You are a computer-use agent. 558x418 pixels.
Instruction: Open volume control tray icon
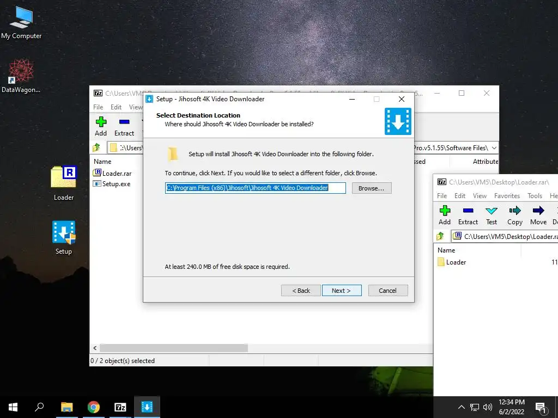click(x=488, y=407)
